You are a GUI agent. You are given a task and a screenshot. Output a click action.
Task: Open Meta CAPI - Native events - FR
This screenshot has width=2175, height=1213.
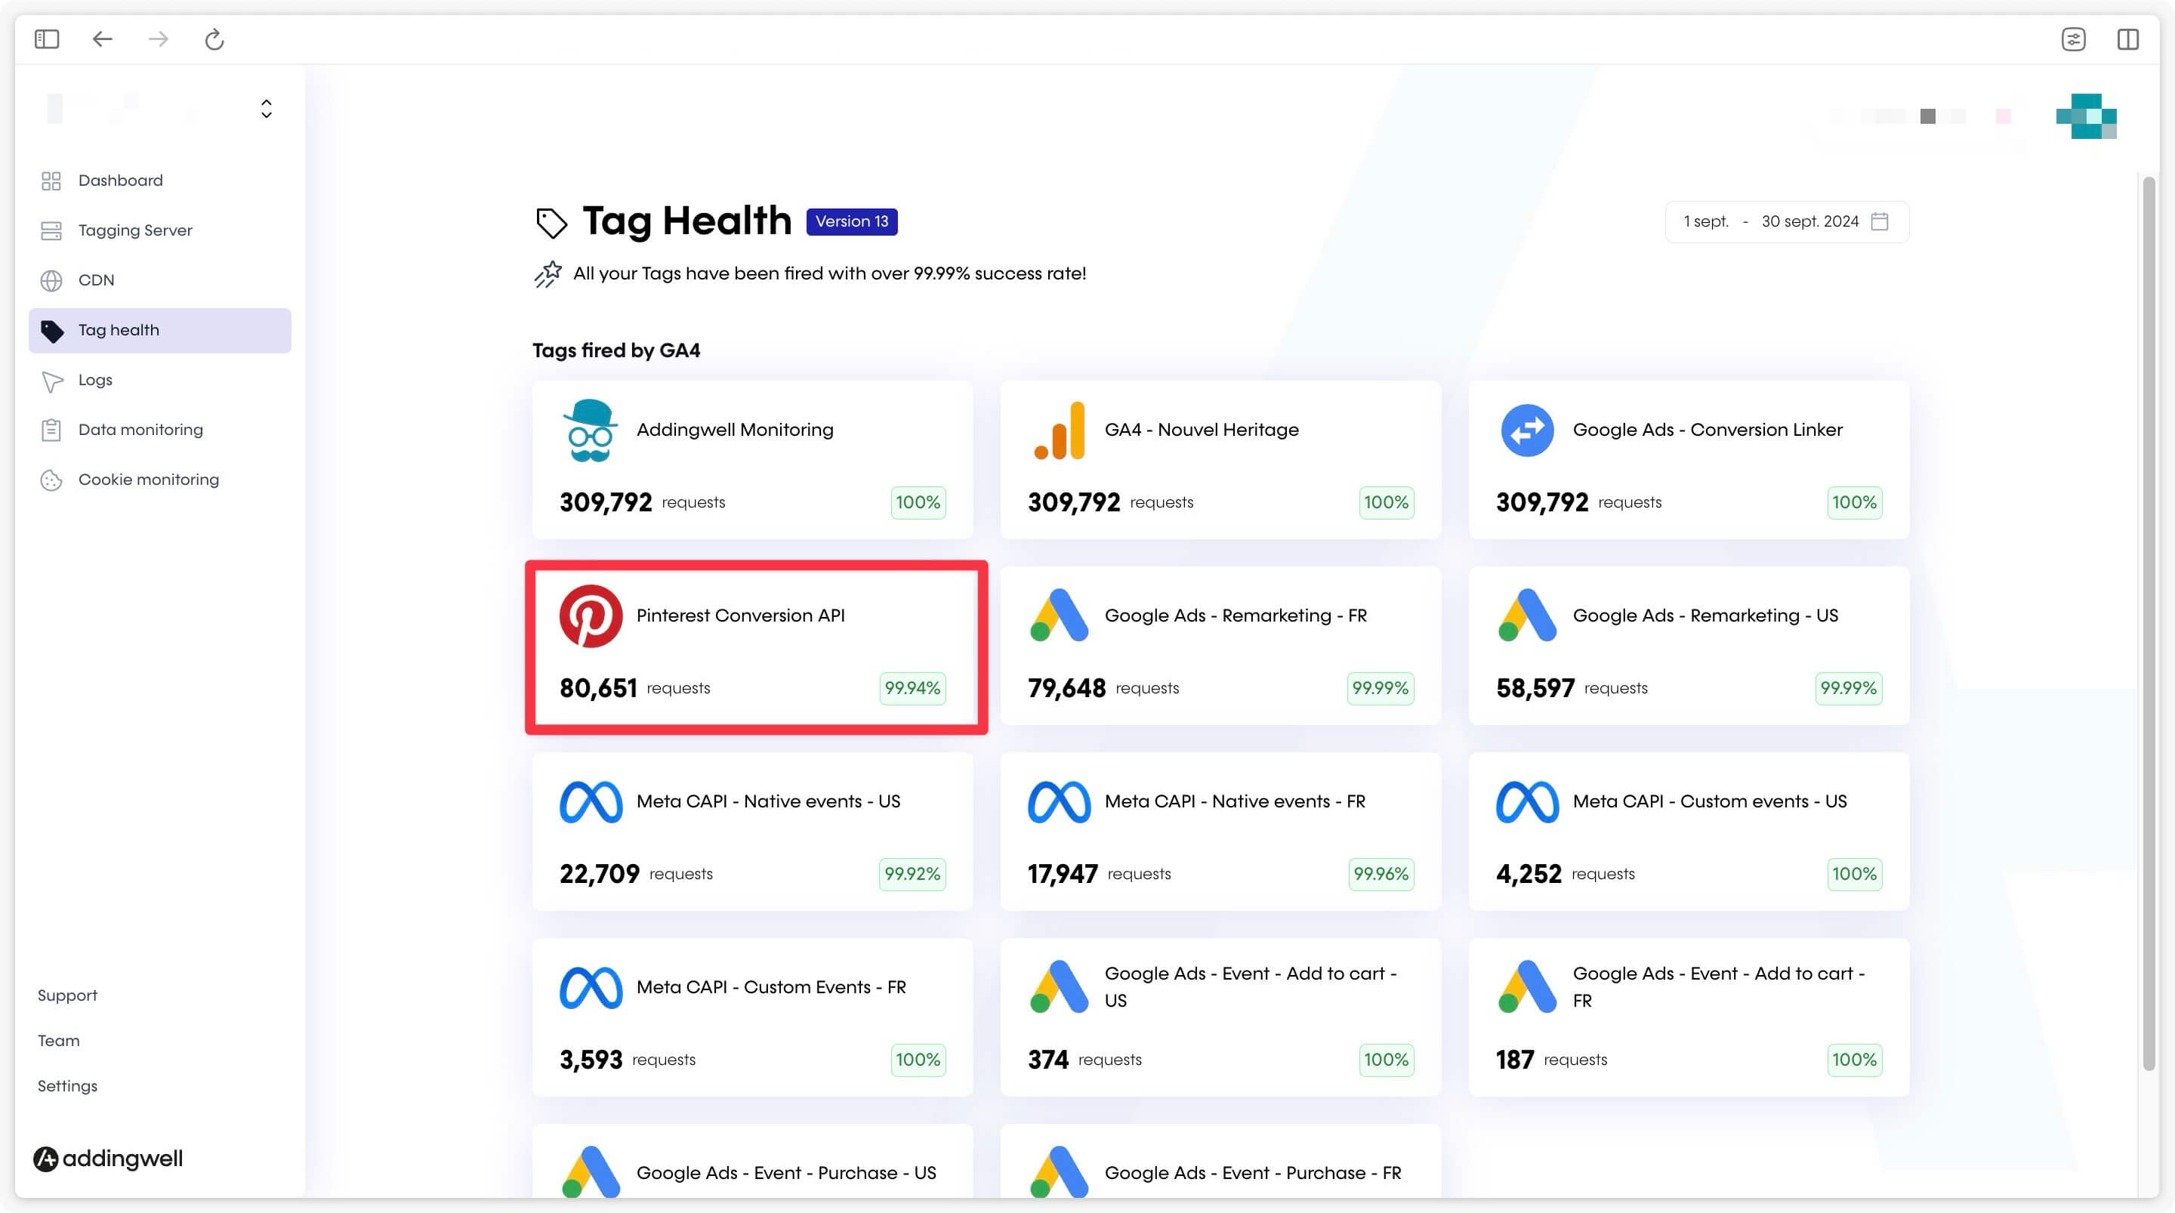click(1220, 831)
